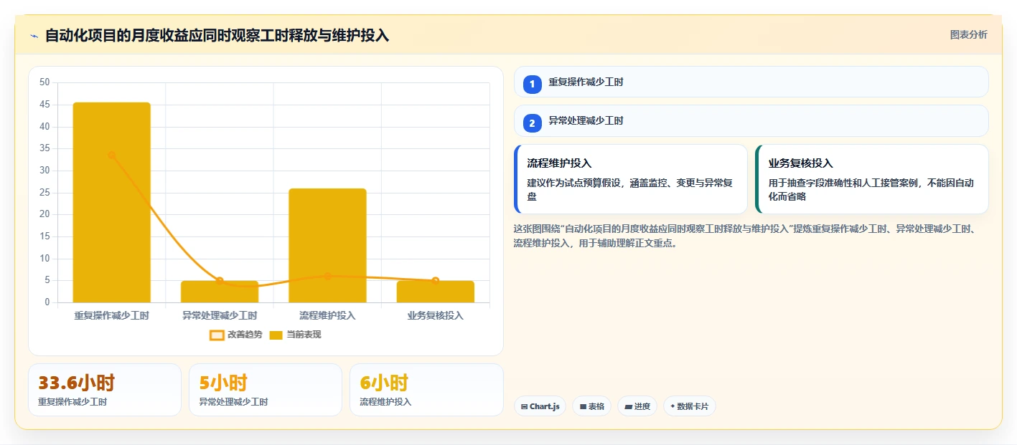Select the 异常处理减少工时 list item
The height and width of the screenshot is (445, 1017).
point(751,120)
